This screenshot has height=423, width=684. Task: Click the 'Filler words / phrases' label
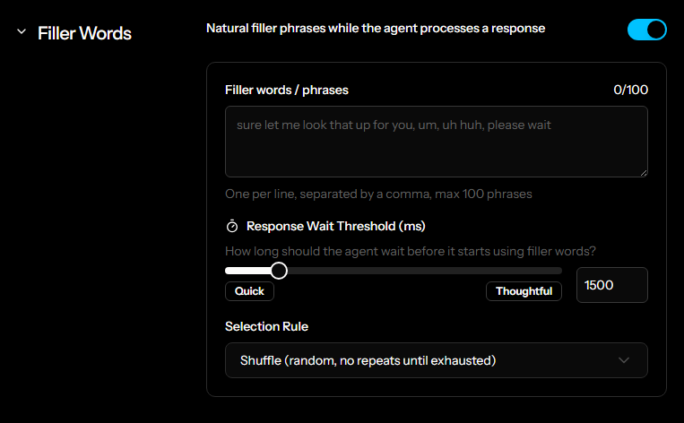[x=287, y=90]
